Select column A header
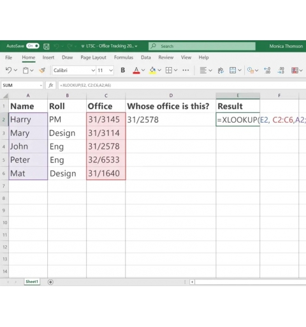This screenshot has width=306, height=327. point(28,96)
